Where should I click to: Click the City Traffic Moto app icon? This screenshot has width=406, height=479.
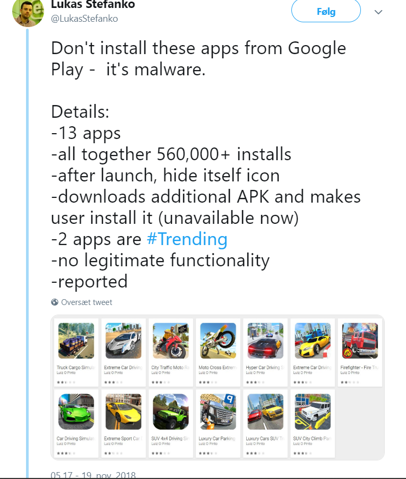click(x=170, y=341)
